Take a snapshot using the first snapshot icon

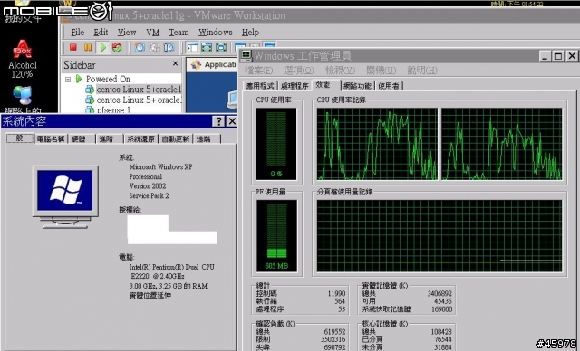click(x=140, y=47)
